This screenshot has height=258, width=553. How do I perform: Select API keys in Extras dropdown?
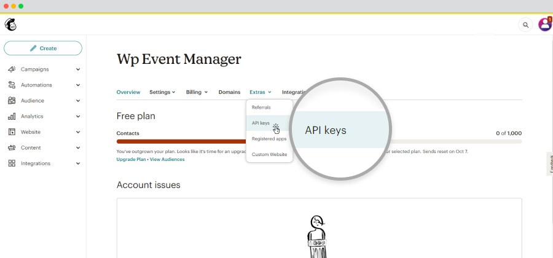[x=270, y=123]
